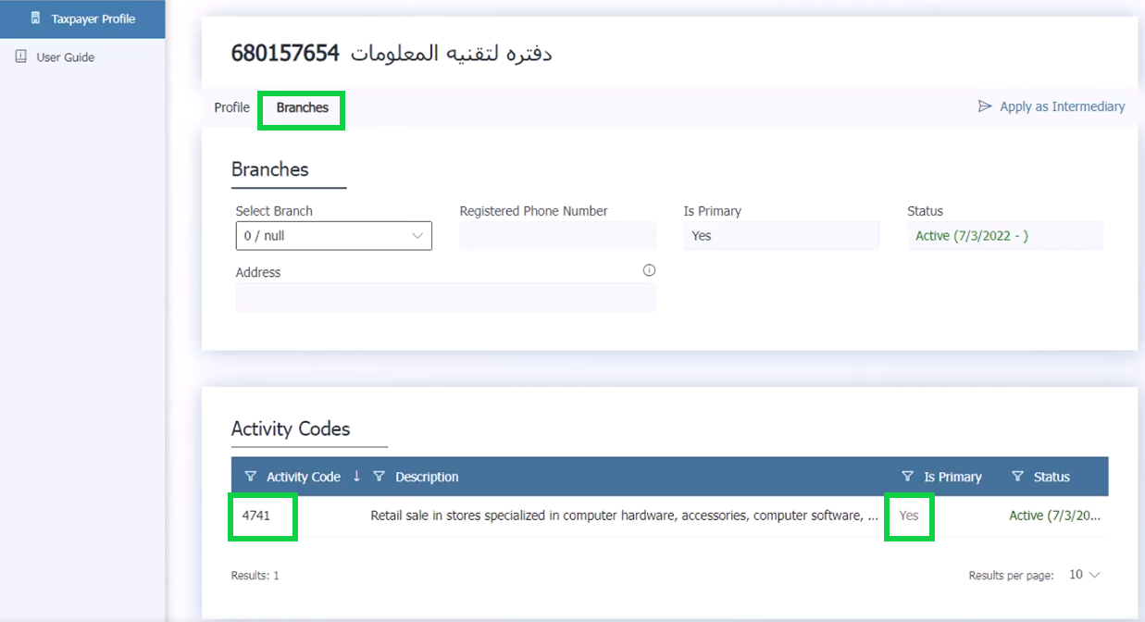Click the Is Primary column header

pos(952,477)
